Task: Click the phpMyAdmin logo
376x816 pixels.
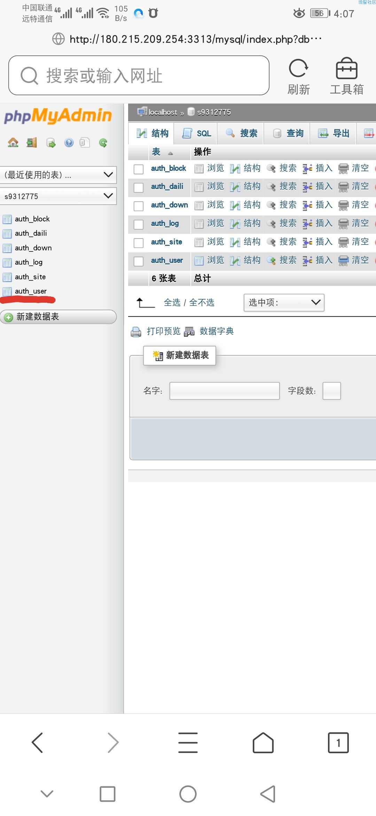Action: [58, 116]
